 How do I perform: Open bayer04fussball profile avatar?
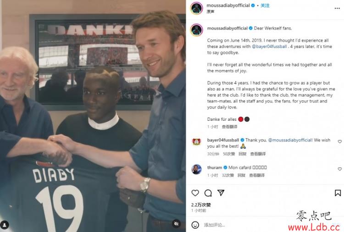click(x=196, y=142)
